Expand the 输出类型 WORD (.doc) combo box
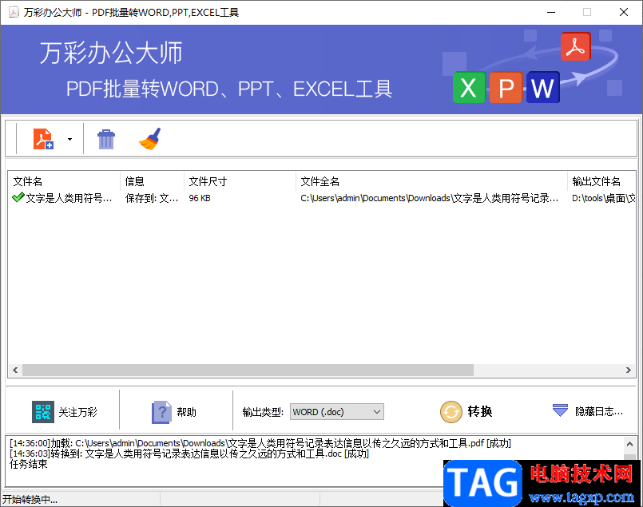 pos(336,411)
